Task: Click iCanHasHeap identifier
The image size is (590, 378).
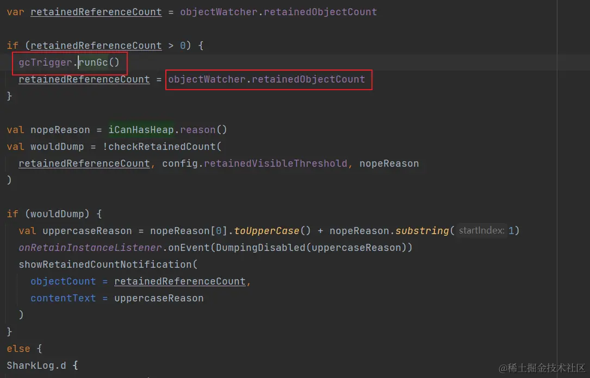Action: (141, 130)
